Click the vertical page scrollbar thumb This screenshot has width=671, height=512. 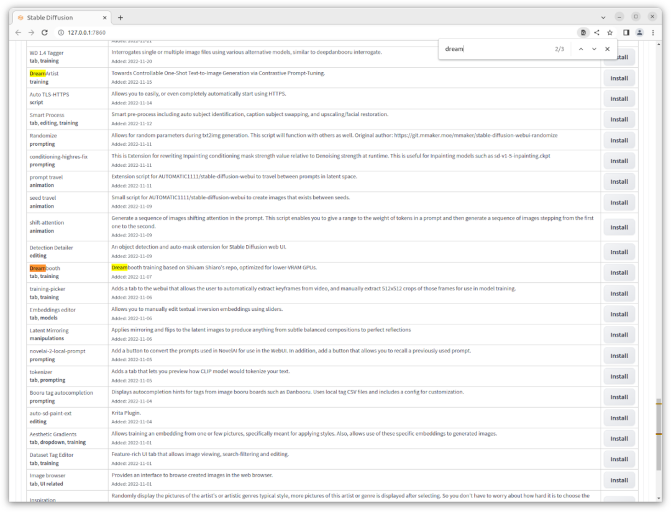click(x=659, y=436)
